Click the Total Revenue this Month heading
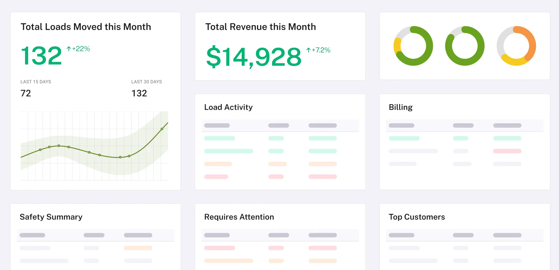 pos(260,27)
